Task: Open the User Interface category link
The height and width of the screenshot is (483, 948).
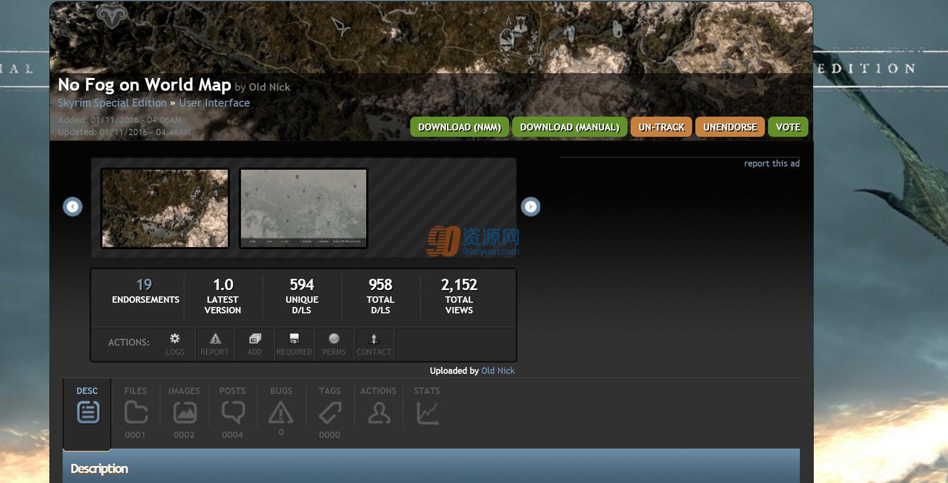Action: point(214,103)
